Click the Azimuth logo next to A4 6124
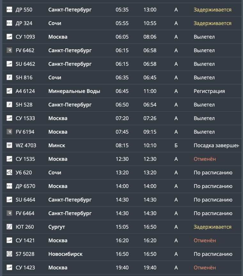This screenshot has width=243, height=276. [9, 91]
